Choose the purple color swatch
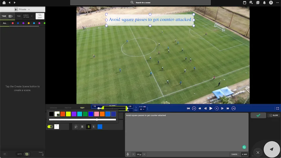 pyautogui.click(x=74, y=114)
